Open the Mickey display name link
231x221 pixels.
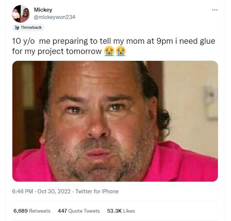point(43,10)
